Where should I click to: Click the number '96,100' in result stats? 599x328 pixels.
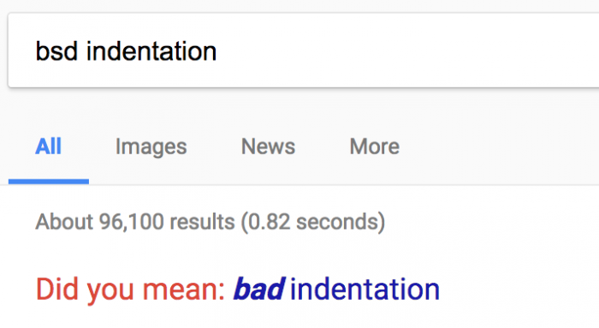pos(132,222)
